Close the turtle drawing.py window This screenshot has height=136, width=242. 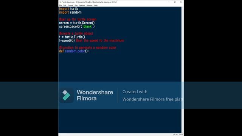pyautogui.click(x=181, y=2)
